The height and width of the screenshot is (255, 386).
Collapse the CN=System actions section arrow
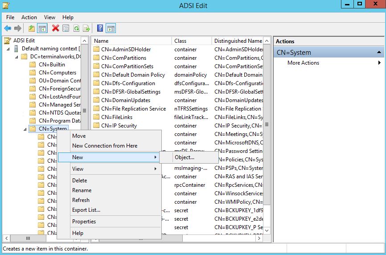click(379, 52)
